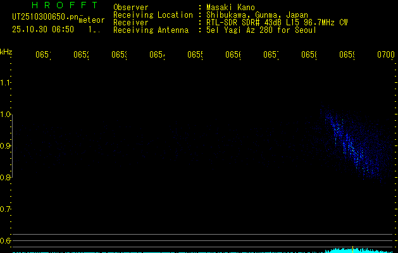Click the 0653 time axis marker
Image resolution: width=398 pixels, height=253 pixels.
(x=119, y=54)
